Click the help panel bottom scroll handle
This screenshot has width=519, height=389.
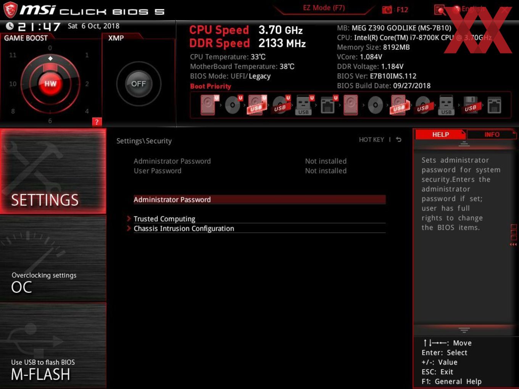point(464,330)
